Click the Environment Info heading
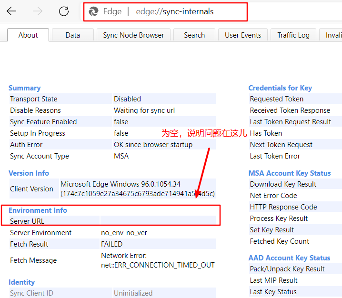 tap(38, 210)
